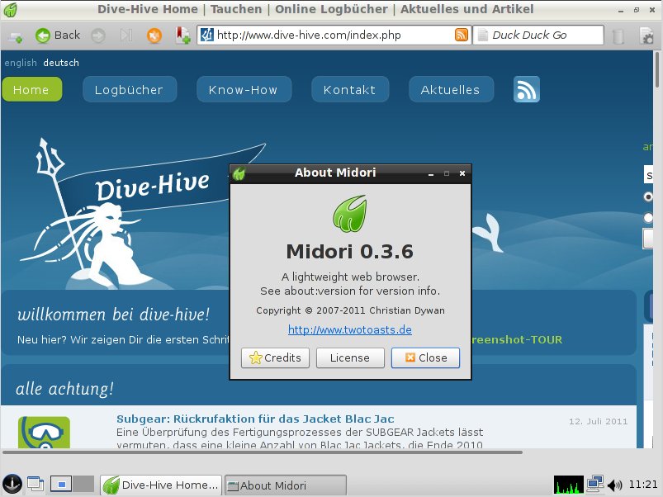663x497 pixels.
Task: Click the dive-hive site favicon in address bar
Action: (x=206, y=35)
